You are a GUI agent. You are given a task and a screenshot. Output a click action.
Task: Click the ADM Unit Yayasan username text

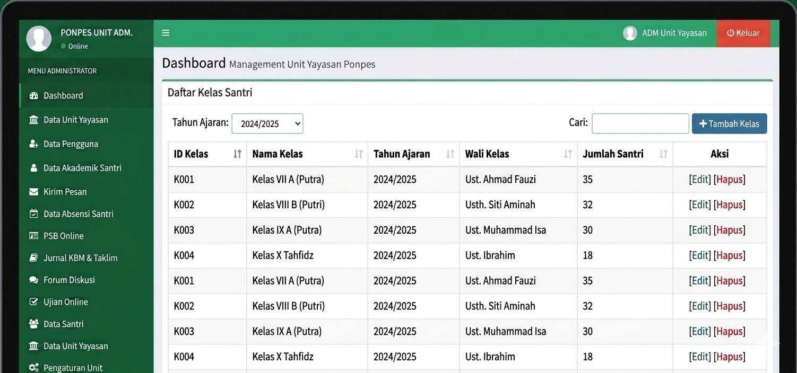(x=674, y=33)
